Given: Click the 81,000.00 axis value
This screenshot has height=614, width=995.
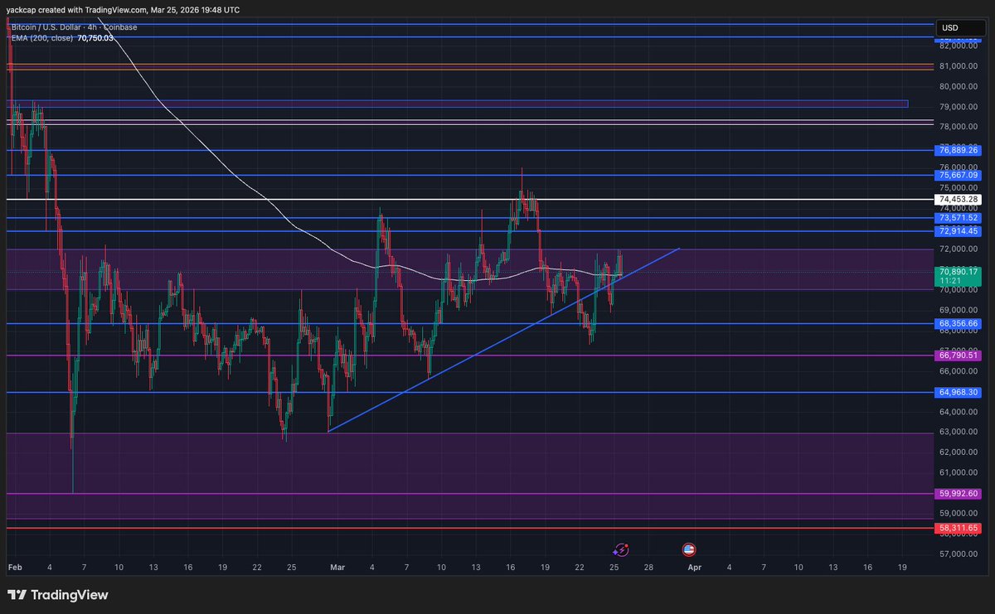Looking at the screenshot, I should [x=959, y=66].
